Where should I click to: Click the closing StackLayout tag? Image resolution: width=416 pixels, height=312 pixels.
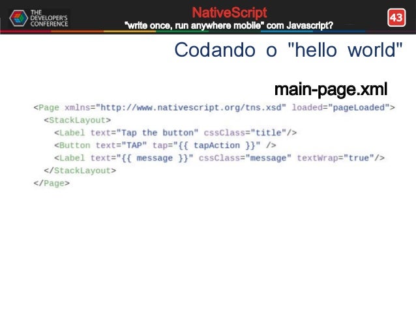click(x=80, y=171)
